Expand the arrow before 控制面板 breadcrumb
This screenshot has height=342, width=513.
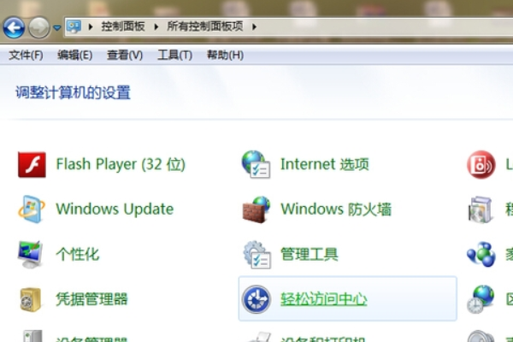91,27
